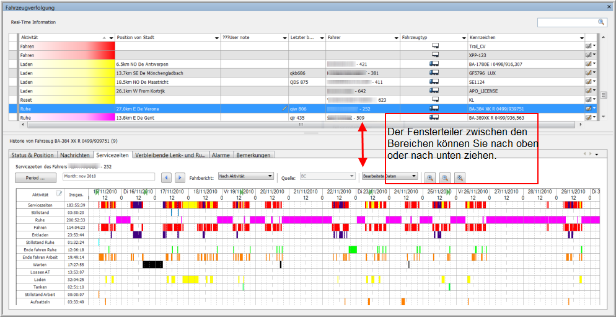The image size is (616, 317).
Task: Switch to the Nachrichten tab
Action: click(x=75, y=155)
